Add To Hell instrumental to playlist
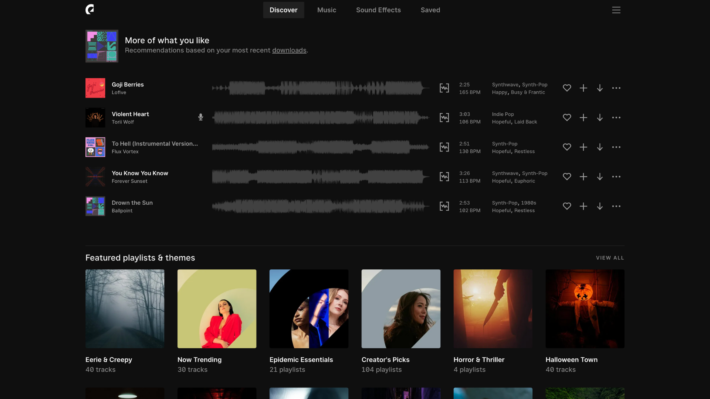The width and height of the screenshot is (710, 399). pyautogui.click(x=583, y=147)
